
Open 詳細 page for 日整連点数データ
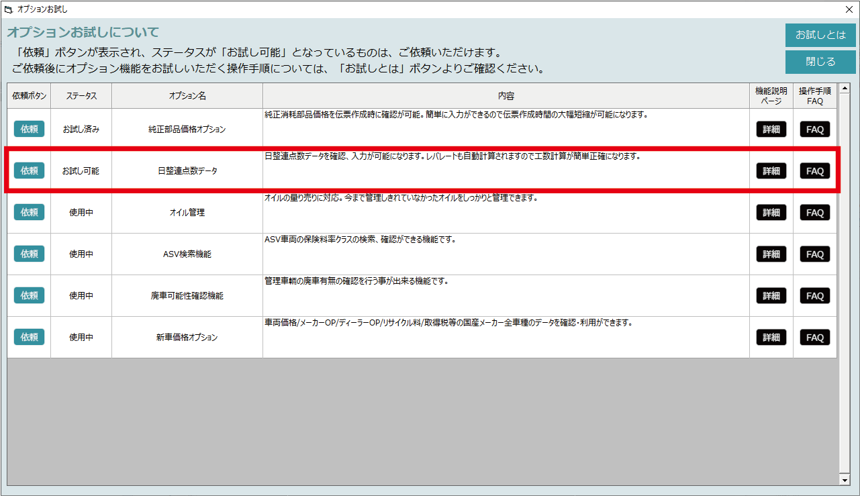[x=771, y=171]
